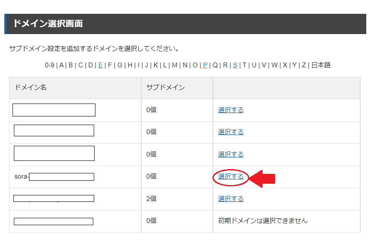Screen dimensions: 368x245
Task: Click the letter V in the index
Action: tap(264, 65)
